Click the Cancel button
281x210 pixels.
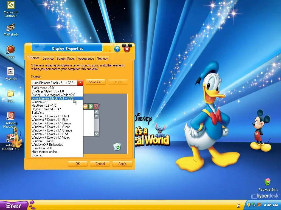click(100, 164)
